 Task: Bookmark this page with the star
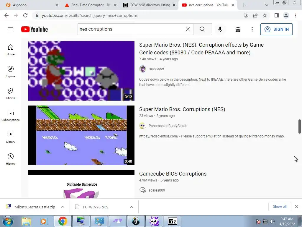pos(265,15)
